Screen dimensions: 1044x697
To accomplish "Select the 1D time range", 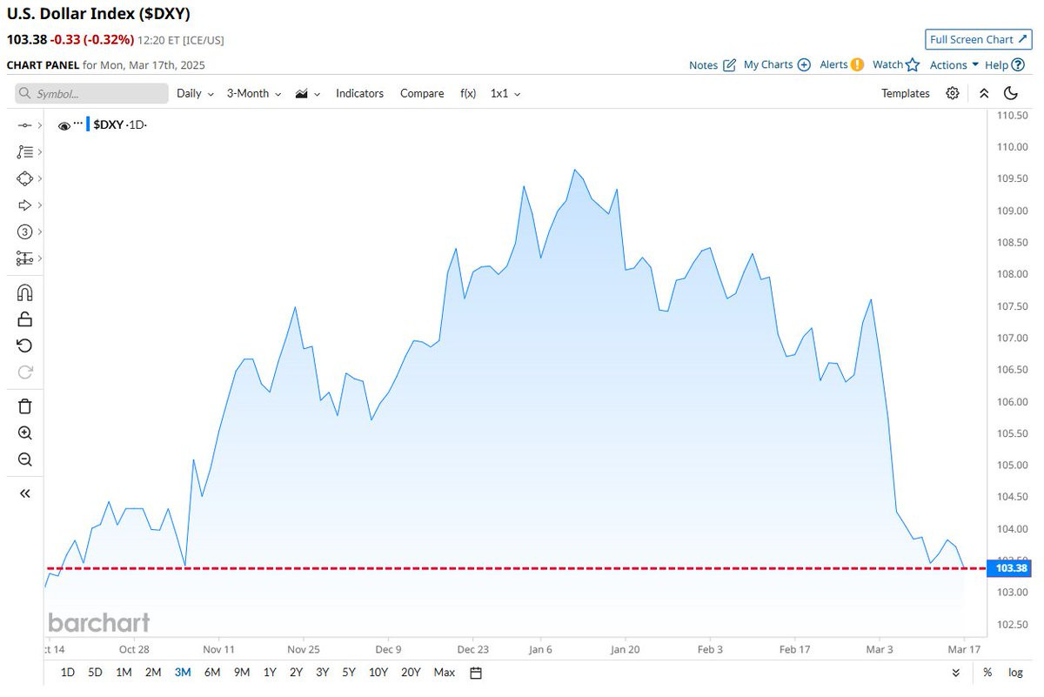I will (x=67, y=673).
